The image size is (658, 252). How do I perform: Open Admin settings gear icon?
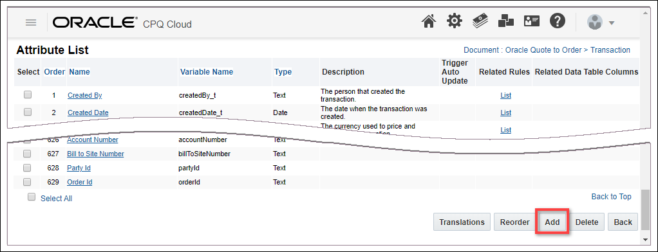[454, 21]
